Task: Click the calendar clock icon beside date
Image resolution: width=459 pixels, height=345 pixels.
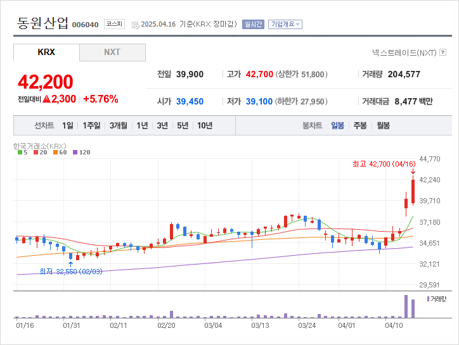Action: 135,25
